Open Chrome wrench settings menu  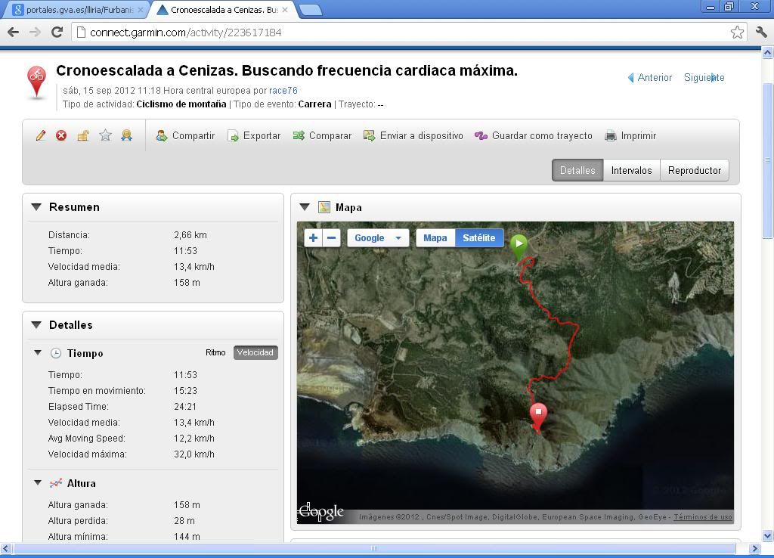761,32
